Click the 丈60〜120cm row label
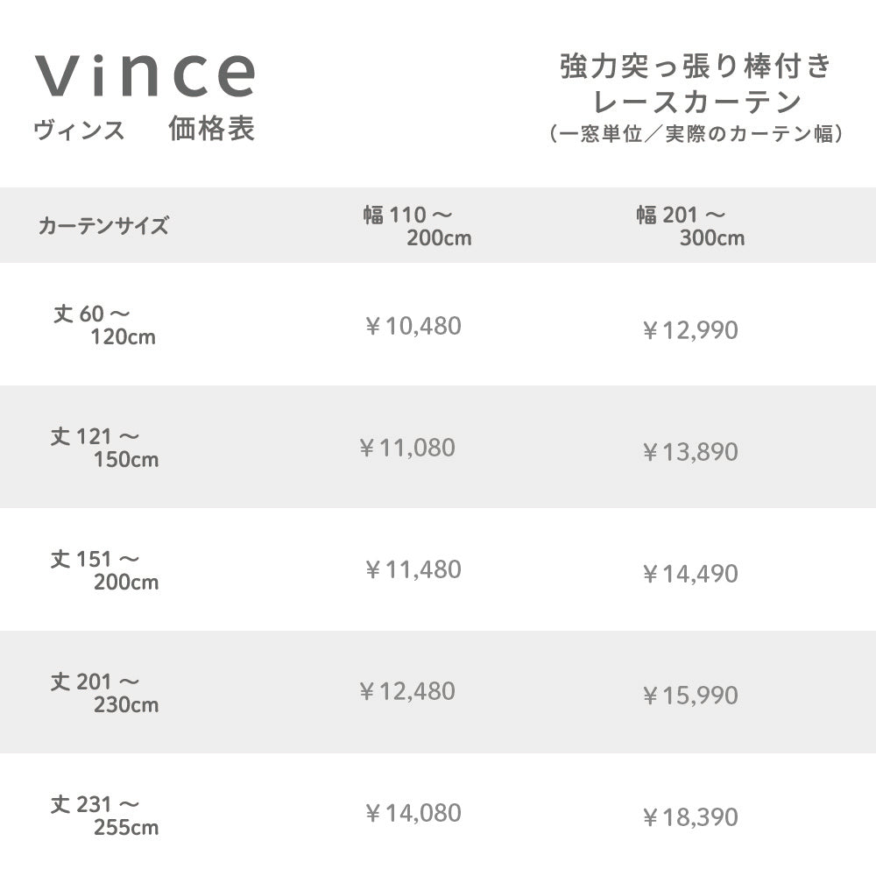The image size is (876, 876). click(x=104, y=324)
